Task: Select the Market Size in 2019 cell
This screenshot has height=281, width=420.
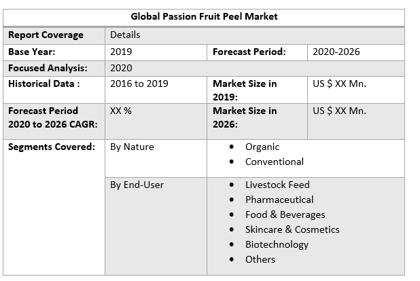Action: [x=245, y=90]
